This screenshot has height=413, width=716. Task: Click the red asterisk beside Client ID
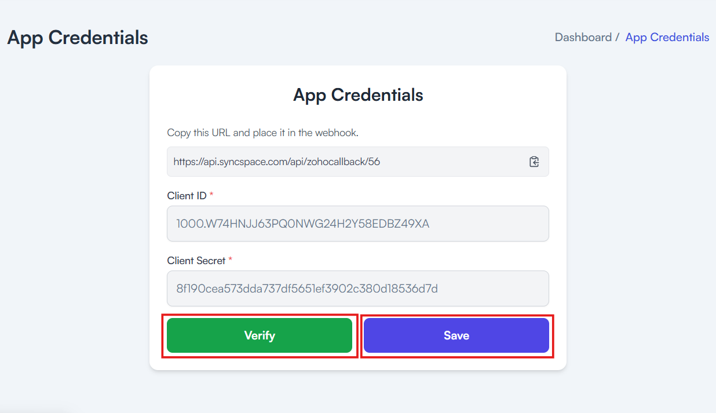pyautogui.click(x=211, y=195)
